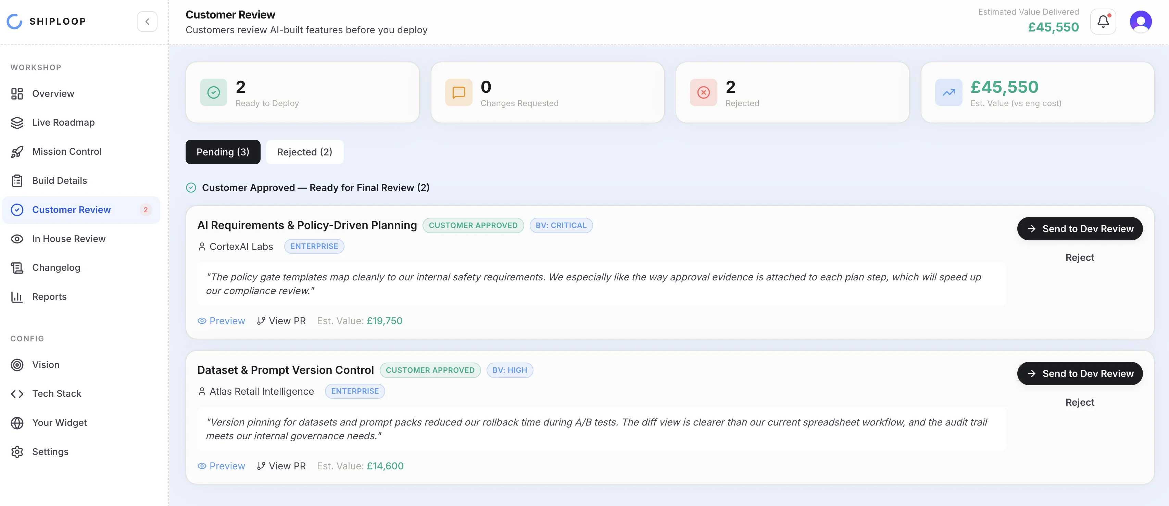Send AI Requirements feature to Dev Review
This screenshot has width=1169, height=506.
click(x=1080, y=228)
